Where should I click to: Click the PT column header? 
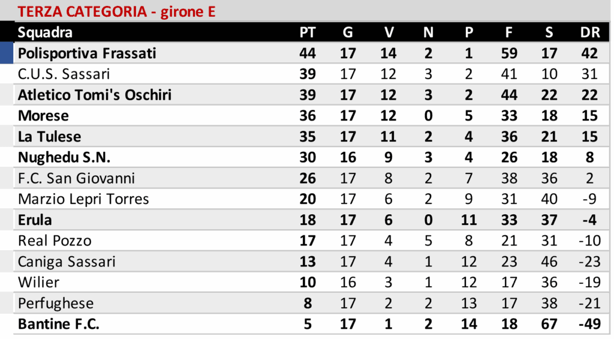click(308, 32)
